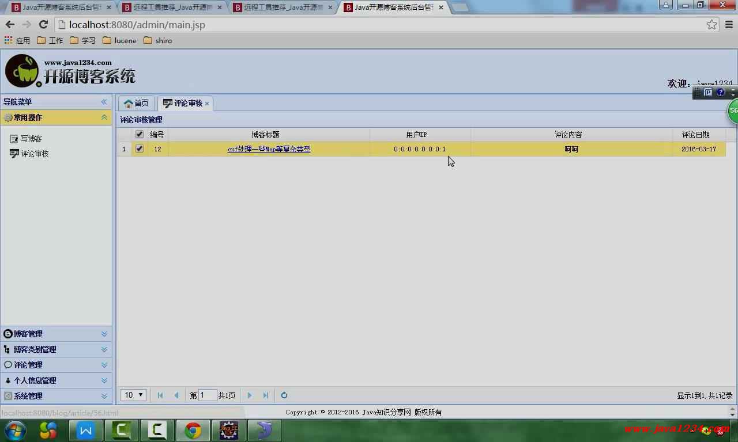Open the Java EE IDE taskbar icon
This screenshot has width=738, height=442.
point(229,430)
